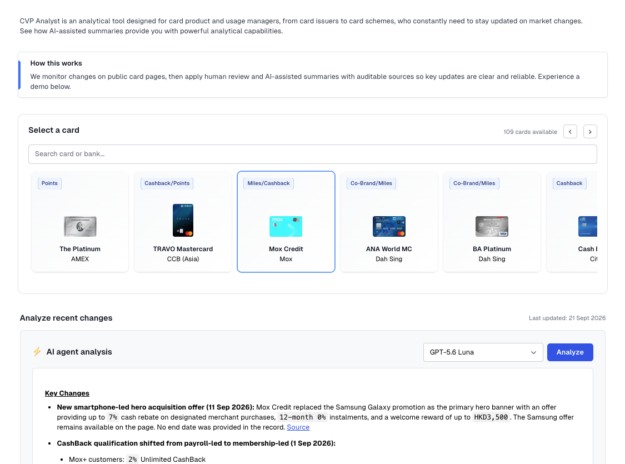Click the 'HKD3,500' welcome reward value
This screenshot has width=625, height=464.
491,417
